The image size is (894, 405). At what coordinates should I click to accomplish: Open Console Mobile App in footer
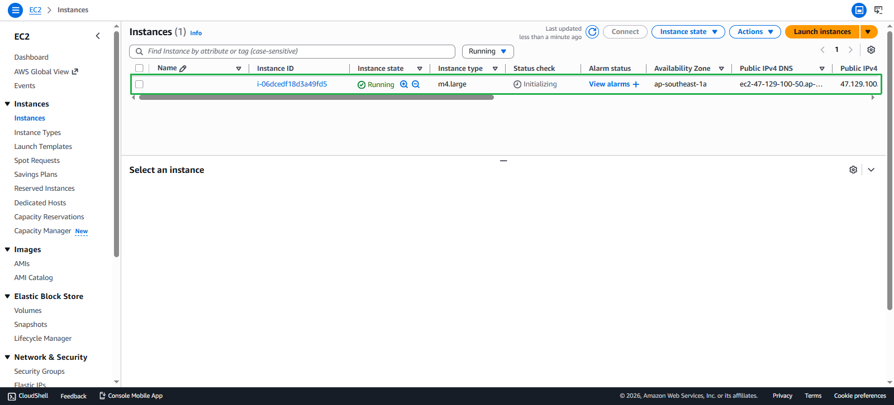131,396
